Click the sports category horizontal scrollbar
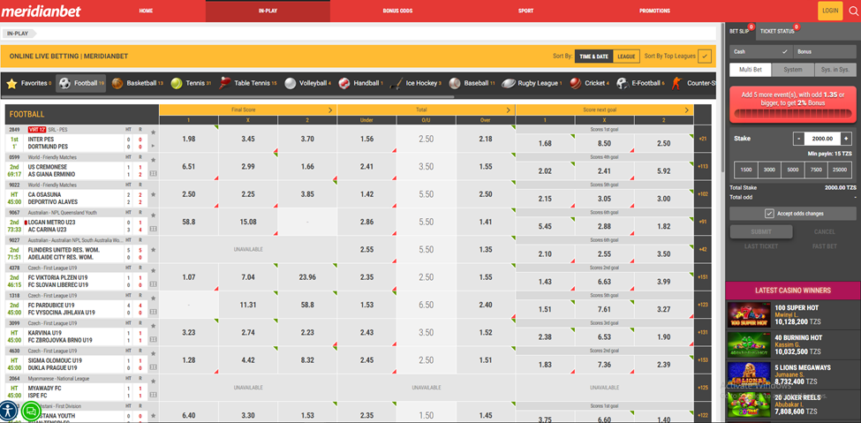This screenshot has width=861, height=423. click(x=228, y=97)
